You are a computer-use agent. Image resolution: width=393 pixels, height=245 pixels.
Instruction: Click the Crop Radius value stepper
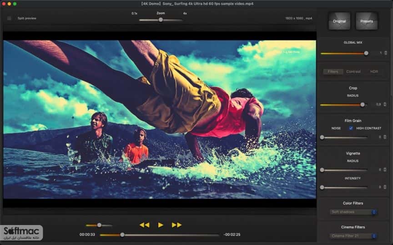[385, 104]
